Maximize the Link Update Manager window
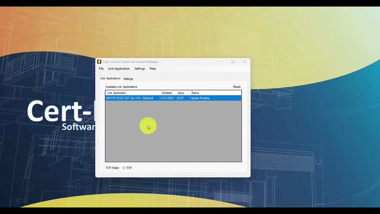 pos(233,62)
